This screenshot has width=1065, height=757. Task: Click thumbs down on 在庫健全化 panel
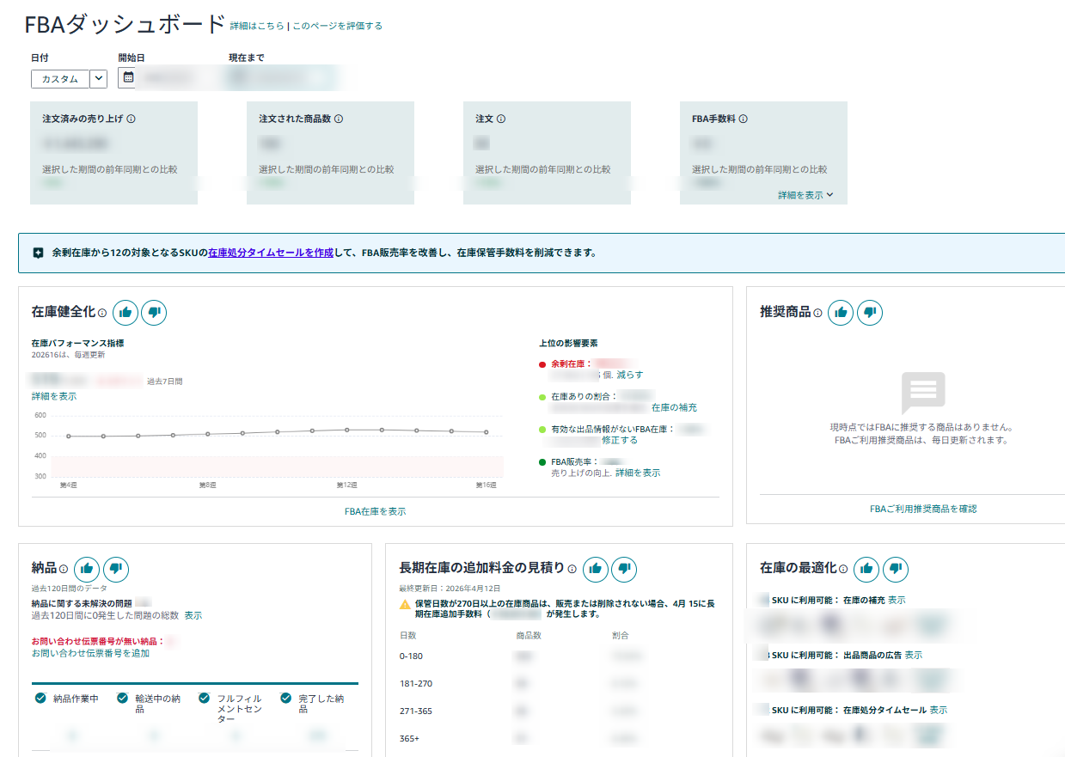pos(154,313)
